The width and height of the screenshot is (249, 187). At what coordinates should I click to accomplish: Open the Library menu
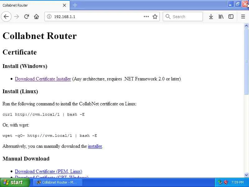click(x=221, y=17)
